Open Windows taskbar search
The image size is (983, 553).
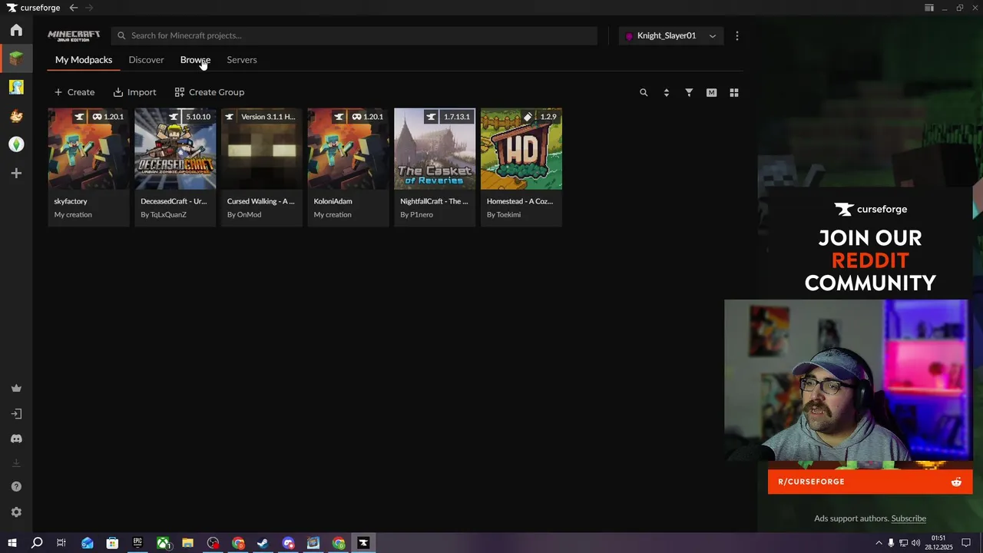coord(37,543)
